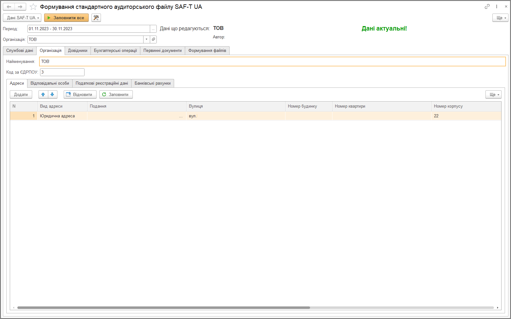Viewport: 511px width, 319px height.
Task: Open the three-dot window menu
Action: (496, 6)
